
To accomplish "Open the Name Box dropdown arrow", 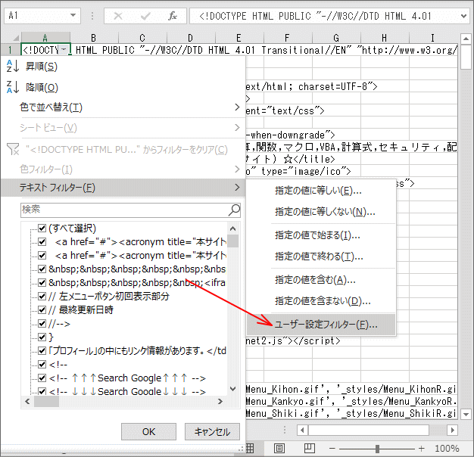I will [x=73, y=15].
